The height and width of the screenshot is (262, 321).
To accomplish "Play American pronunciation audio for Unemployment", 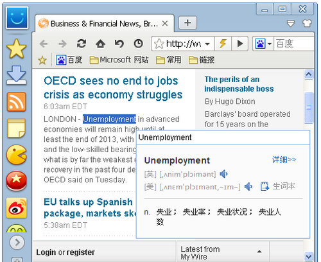I will pos(248,187).
